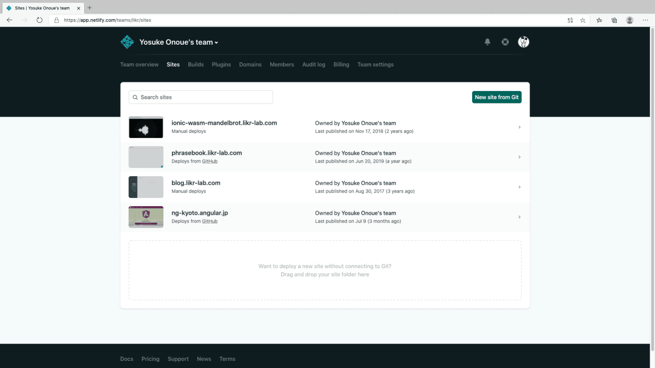Click 'Last published on Nov 17, 2018' text
Screen dimensions: 655x368
click(364, 131)
